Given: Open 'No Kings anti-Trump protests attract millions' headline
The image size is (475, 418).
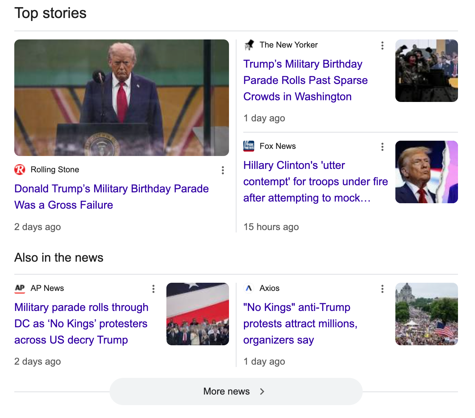Looking at the screenshot, I should [300, 324].
